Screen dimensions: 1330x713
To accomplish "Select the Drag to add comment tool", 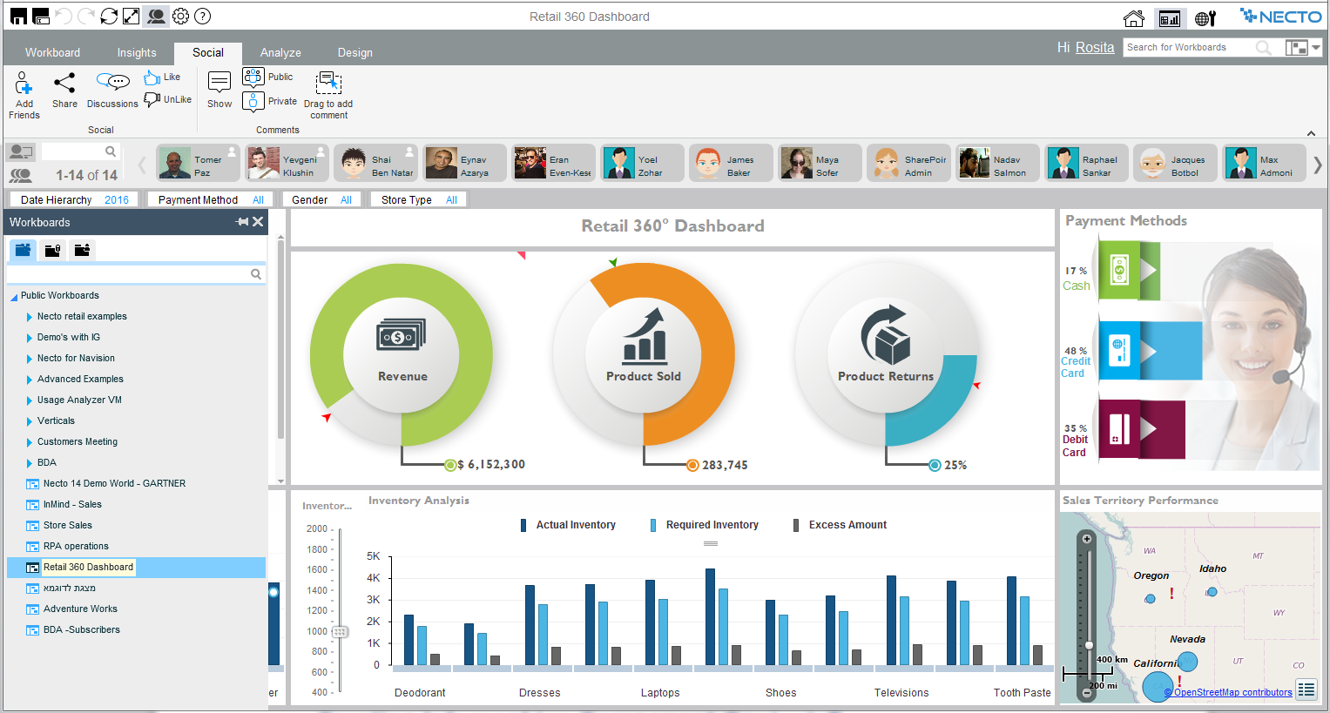I will (x=328, y=84).
